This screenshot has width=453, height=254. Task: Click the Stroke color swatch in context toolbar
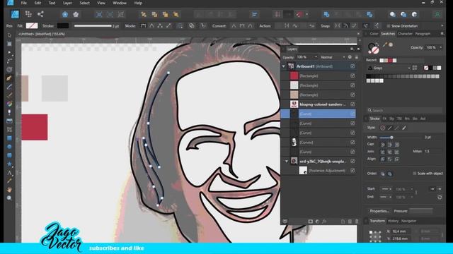(x=63, y=26)
